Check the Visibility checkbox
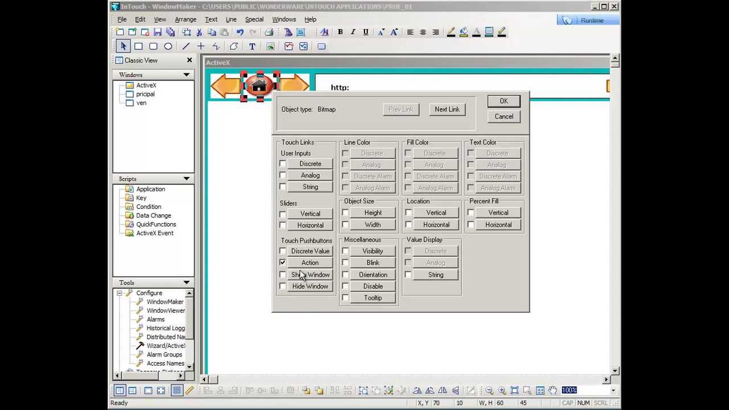 click(345, 251)
